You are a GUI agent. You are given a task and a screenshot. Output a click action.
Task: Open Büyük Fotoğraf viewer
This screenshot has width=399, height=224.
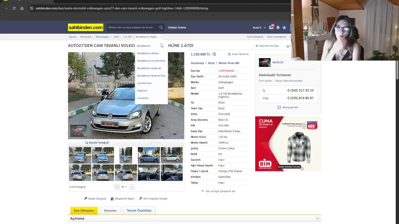[97, 142]
